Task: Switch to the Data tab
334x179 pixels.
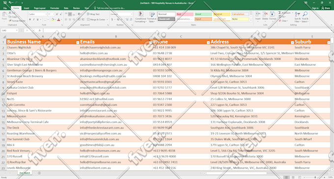Action: 66,8
